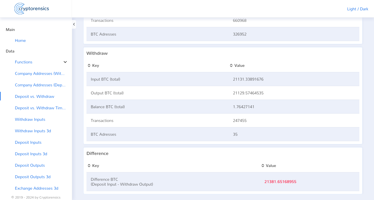Navigate to Deposit Inputs
374x200 pixels.
click(28, 142)
